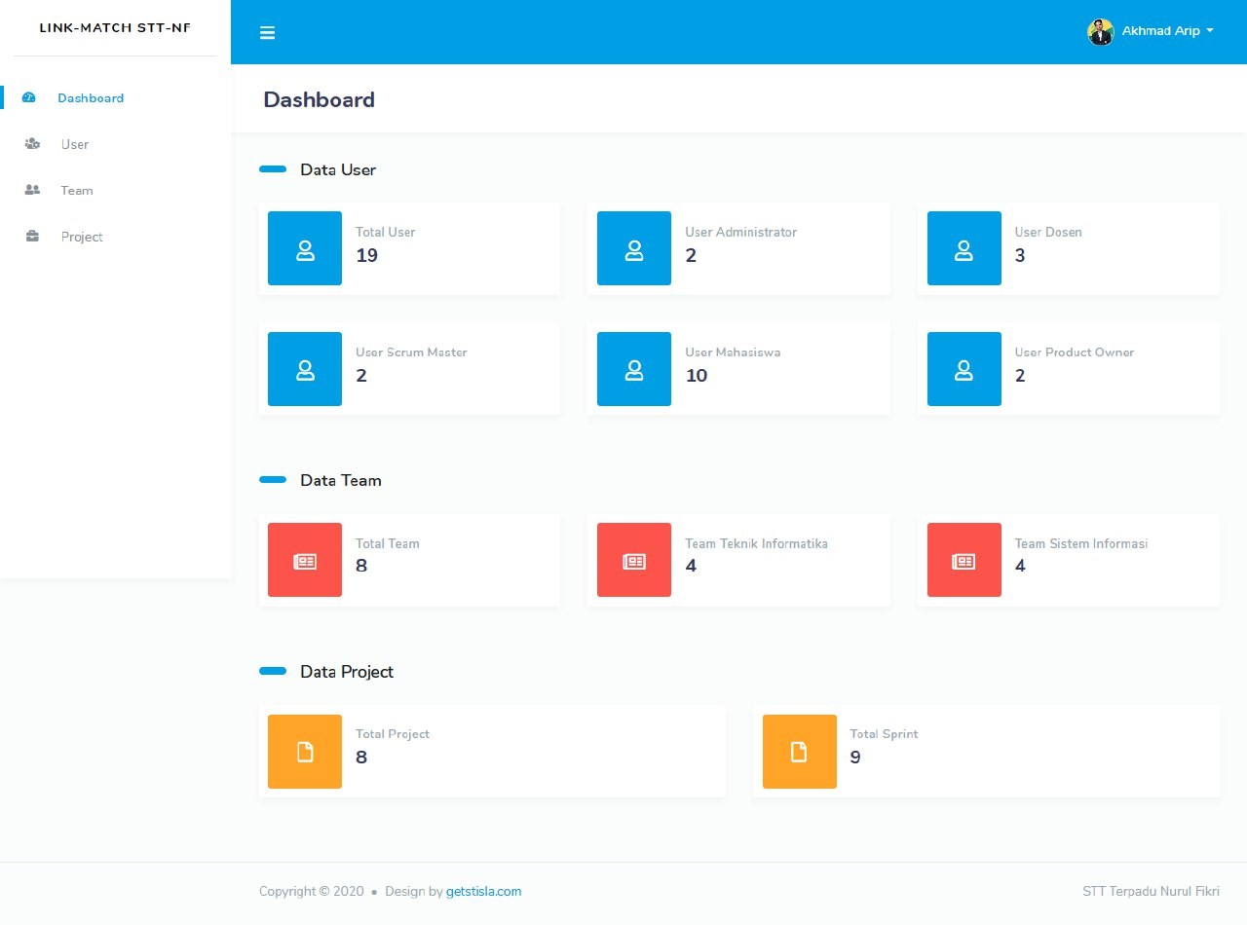Click the Total User count 19
1247x925 pixels.
pos(367,256)
